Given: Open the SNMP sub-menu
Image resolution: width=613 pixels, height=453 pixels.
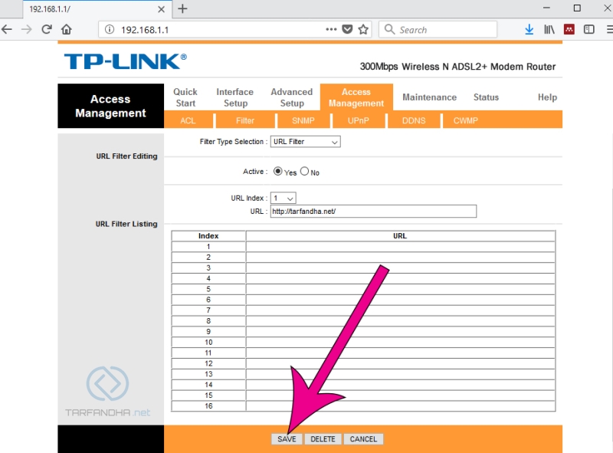Looking at the screenshot, I should click(303, 120).
